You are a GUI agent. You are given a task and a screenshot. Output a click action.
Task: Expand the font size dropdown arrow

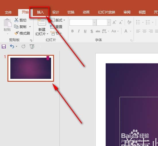(109, 23)
